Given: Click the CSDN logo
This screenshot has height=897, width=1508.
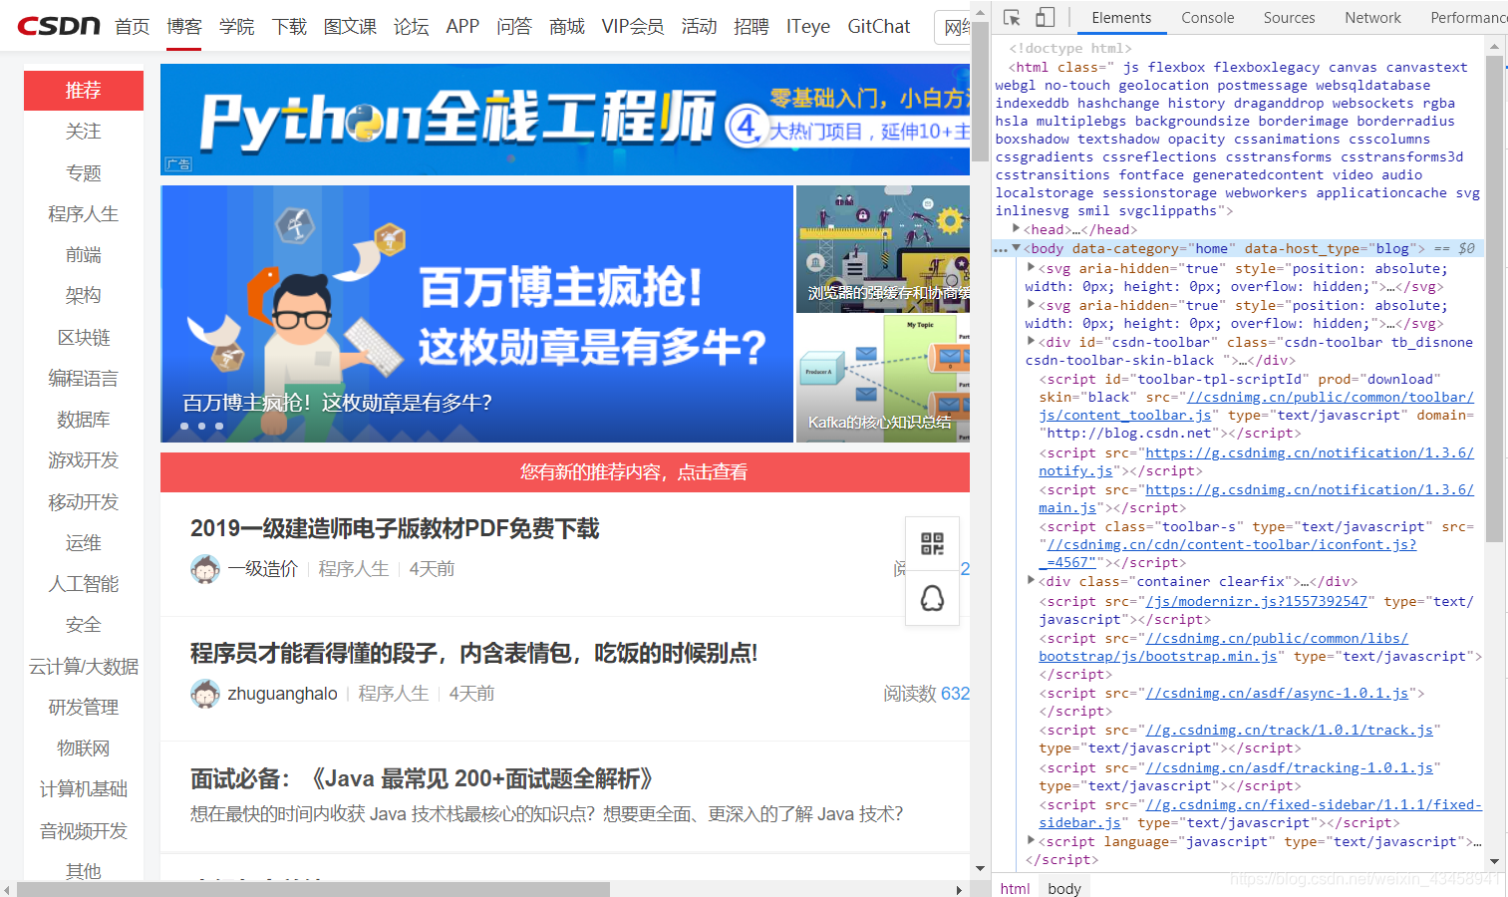Looking at the screenshot, I should click(x=59, y=26).
